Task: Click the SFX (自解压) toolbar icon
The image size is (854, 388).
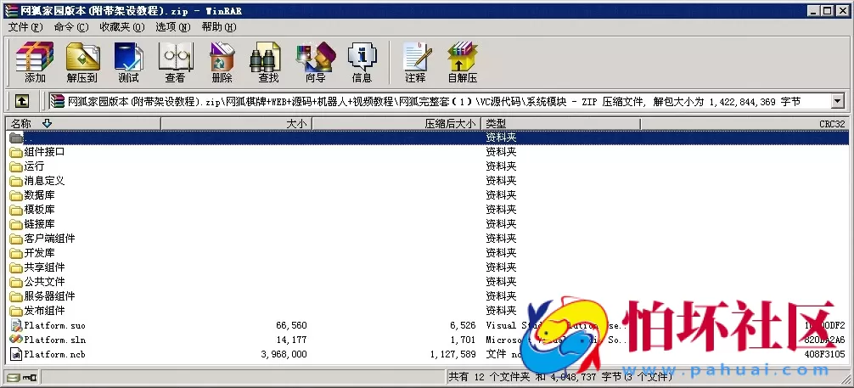Action: (463, 62)
